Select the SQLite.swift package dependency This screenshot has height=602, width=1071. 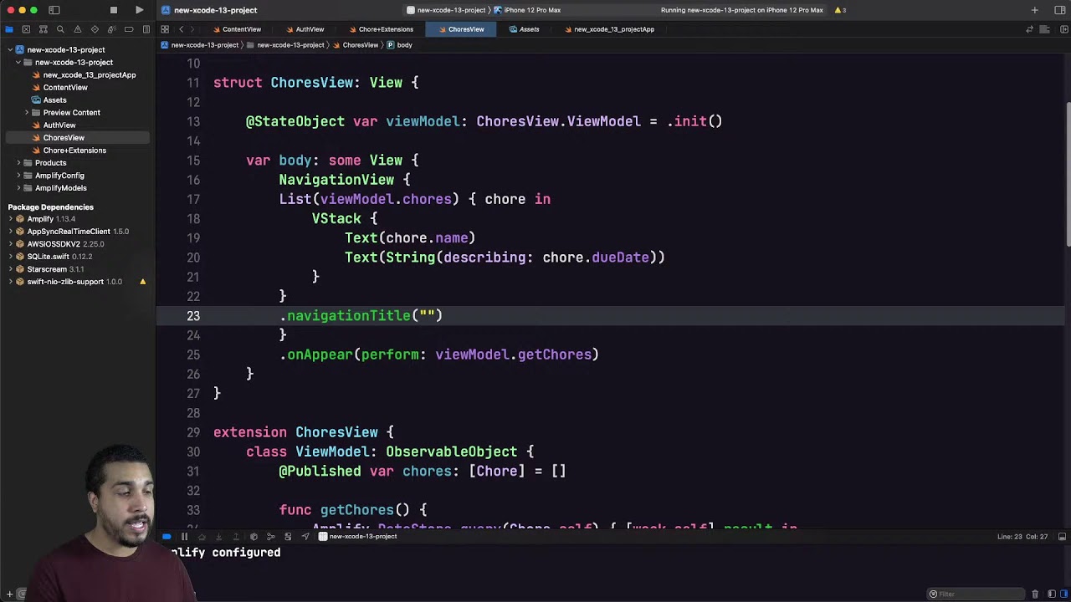pyautogui.click(x=54, y=257)
